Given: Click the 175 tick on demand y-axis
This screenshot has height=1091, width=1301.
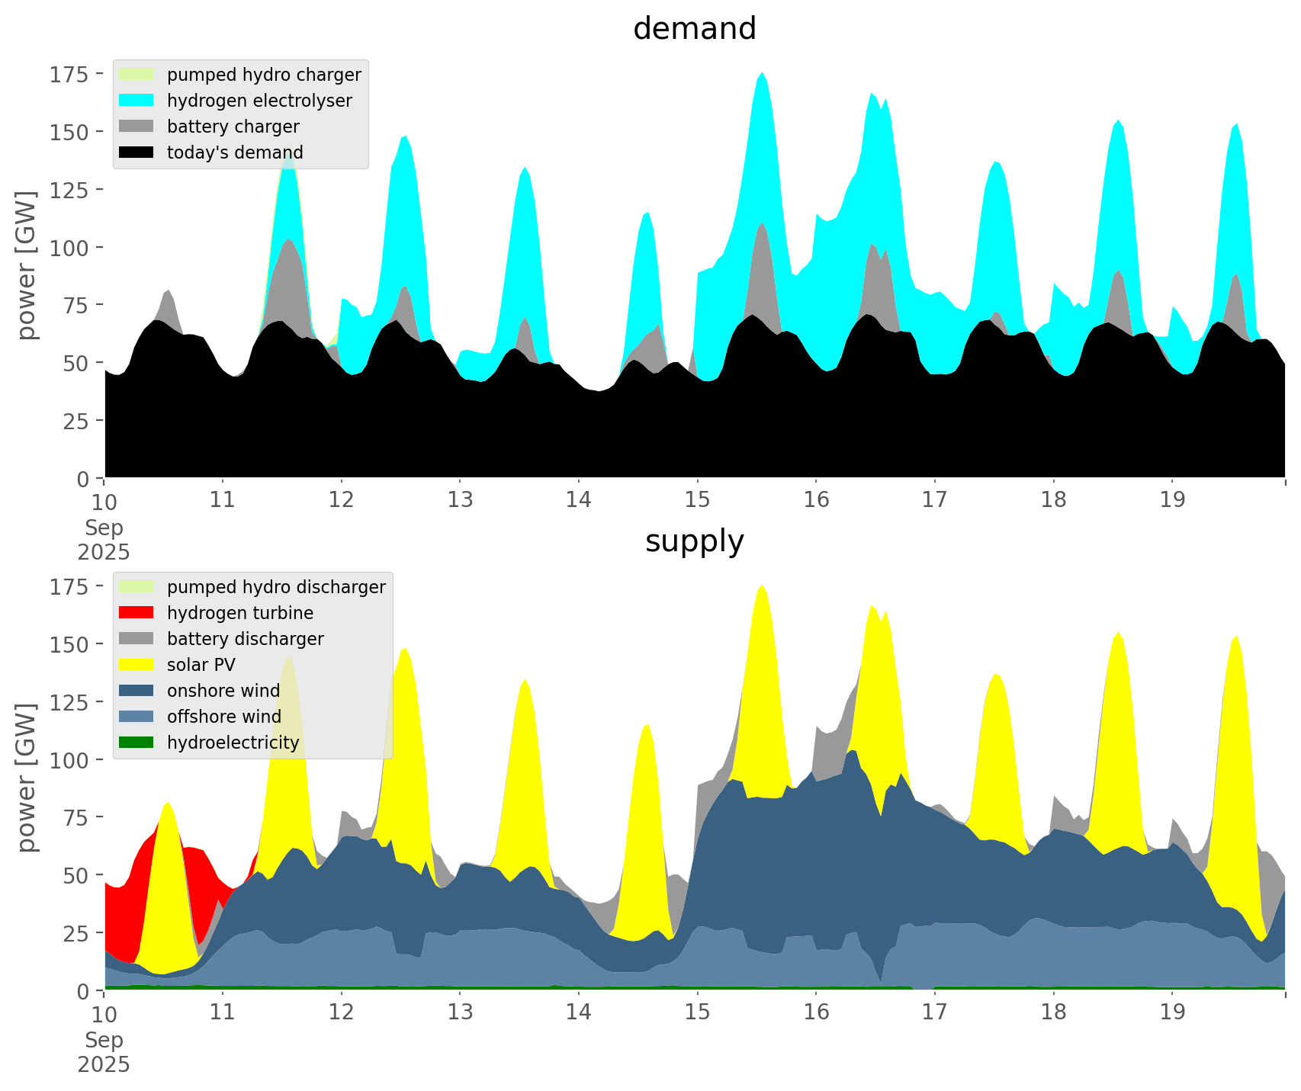Looking at the screenshot, I should (x=69, y=75).
